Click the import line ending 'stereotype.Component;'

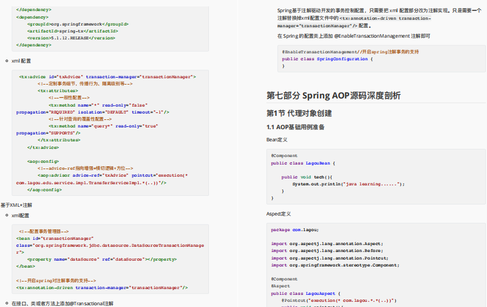(335, 265)
